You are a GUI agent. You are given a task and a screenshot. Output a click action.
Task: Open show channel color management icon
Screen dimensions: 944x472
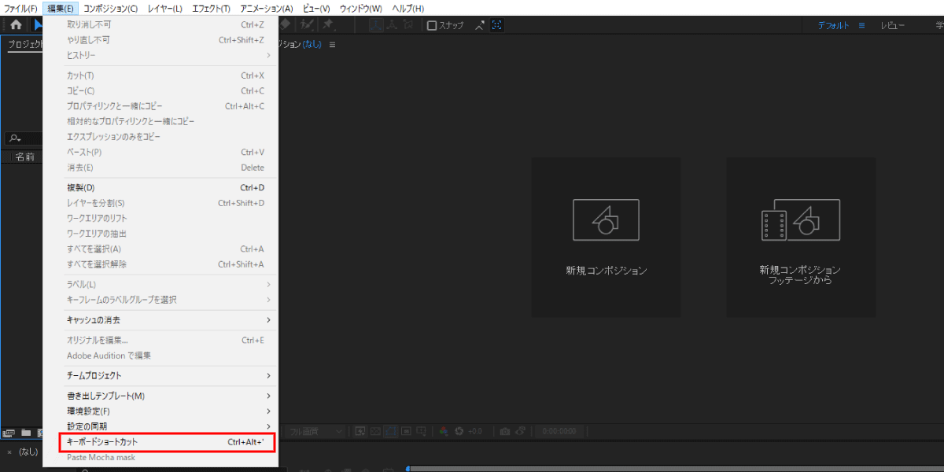point(444,431)
